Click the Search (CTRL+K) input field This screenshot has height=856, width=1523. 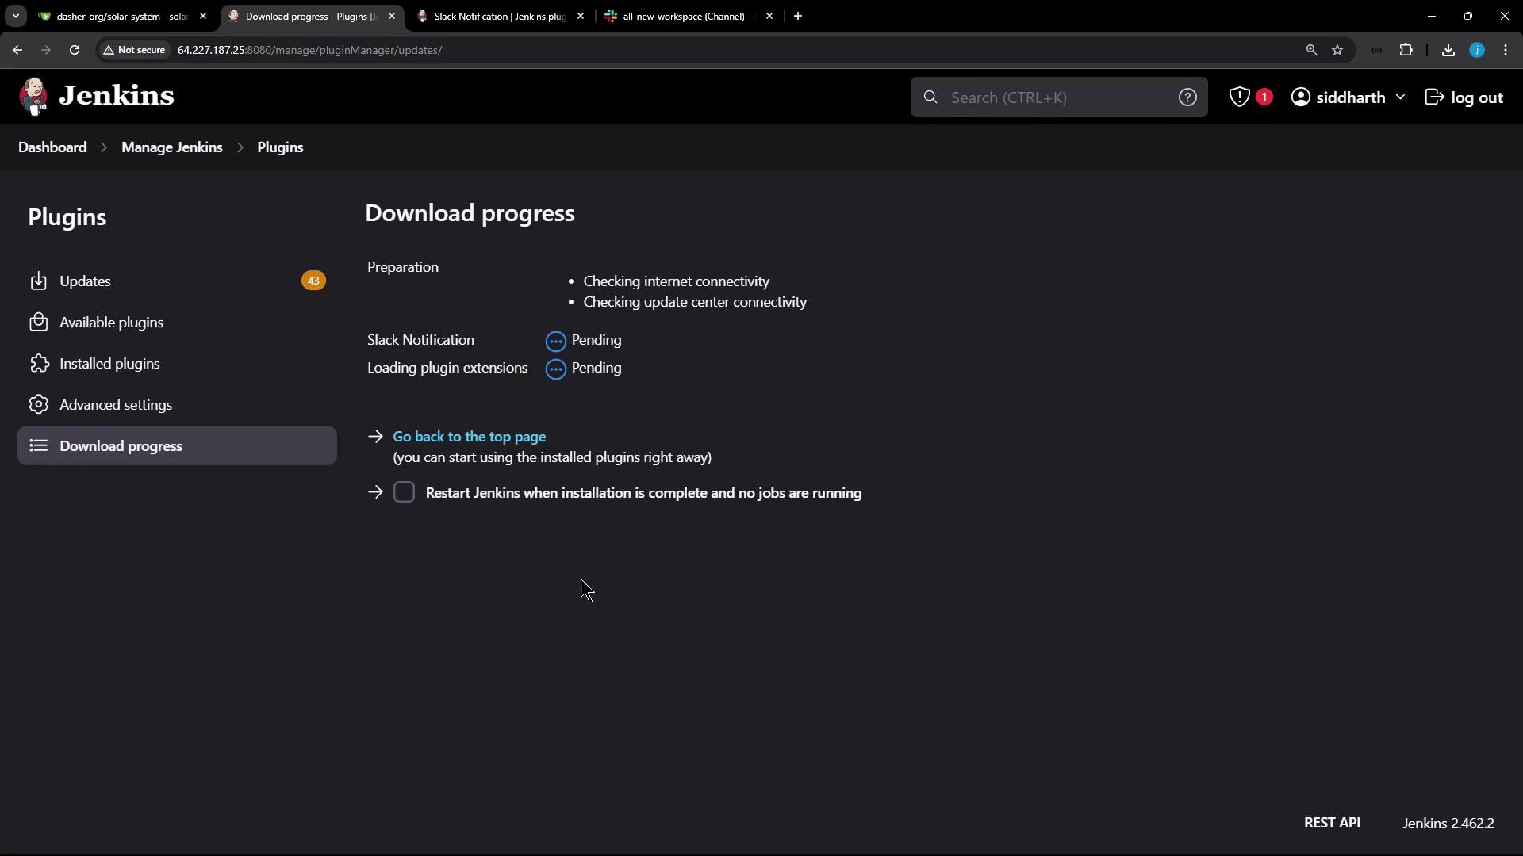[x=1055, y=97]
